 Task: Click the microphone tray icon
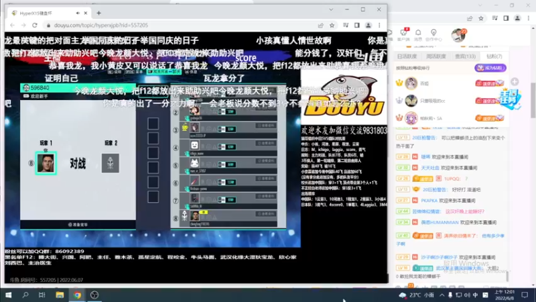click(450, 295)
